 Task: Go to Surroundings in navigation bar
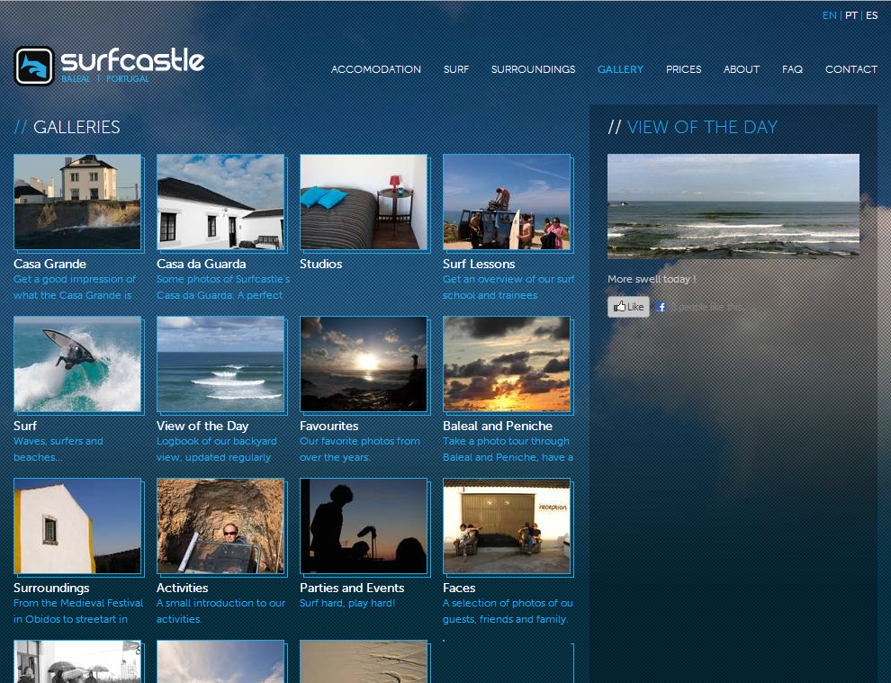(x=533, y=69)
